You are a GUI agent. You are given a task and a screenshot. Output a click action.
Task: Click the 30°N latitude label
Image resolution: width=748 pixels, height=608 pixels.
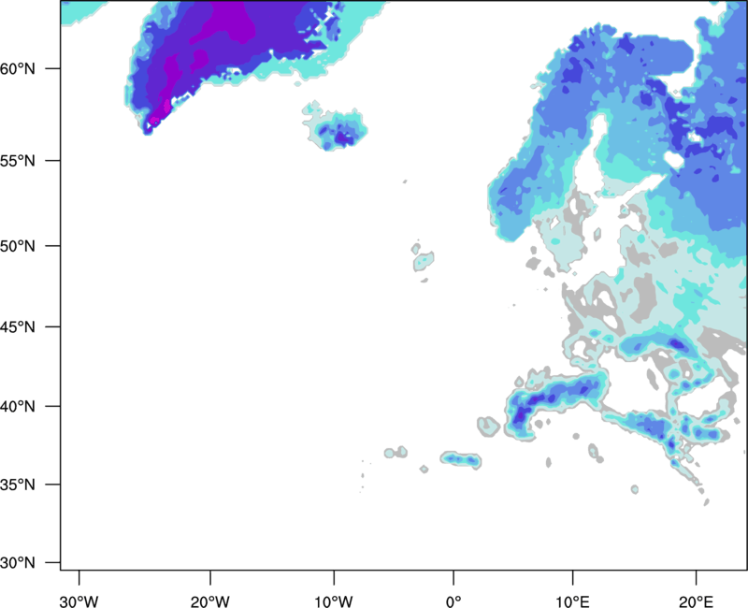point(17,563)
